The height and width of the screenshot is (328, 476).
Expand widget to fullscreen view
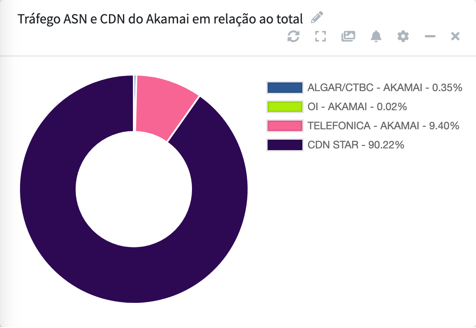tap(321, 36)
